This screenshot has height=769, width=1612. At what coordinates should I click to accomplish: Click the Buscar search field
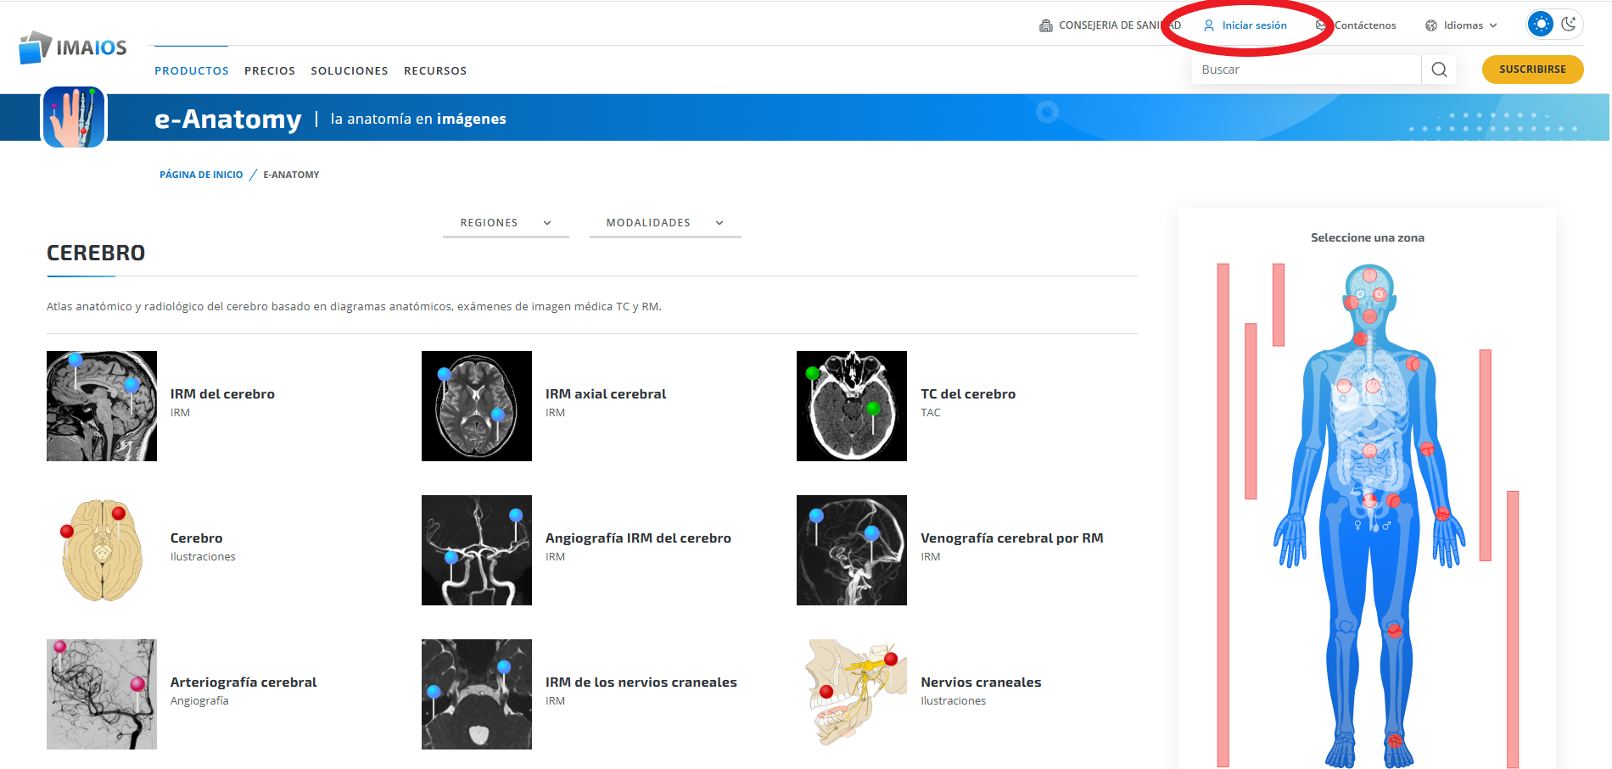(x=1306, y=70)
